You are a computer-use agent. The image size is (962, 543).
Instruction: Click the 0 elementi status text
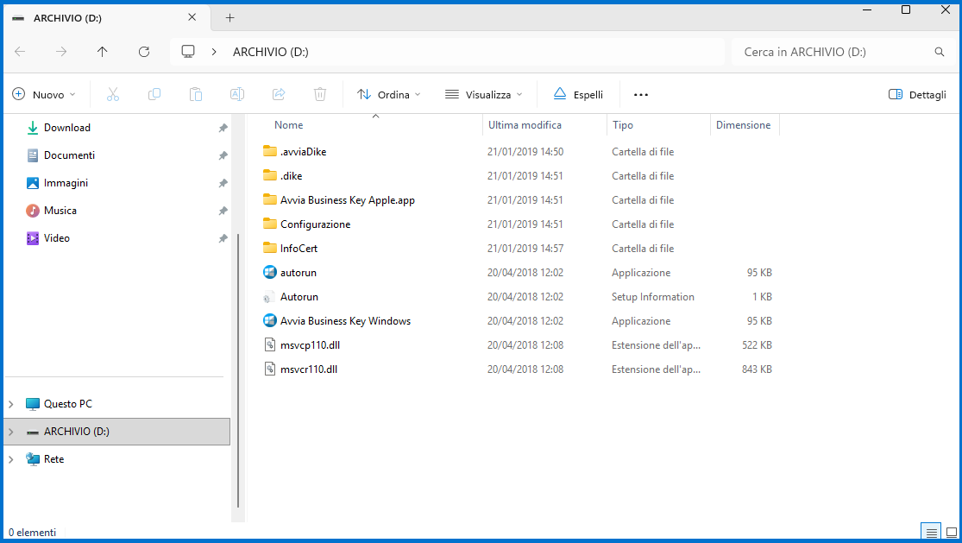point(33,533)
